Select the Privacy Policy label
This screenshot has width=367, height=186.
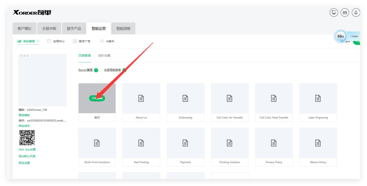(x=274, y=162)
